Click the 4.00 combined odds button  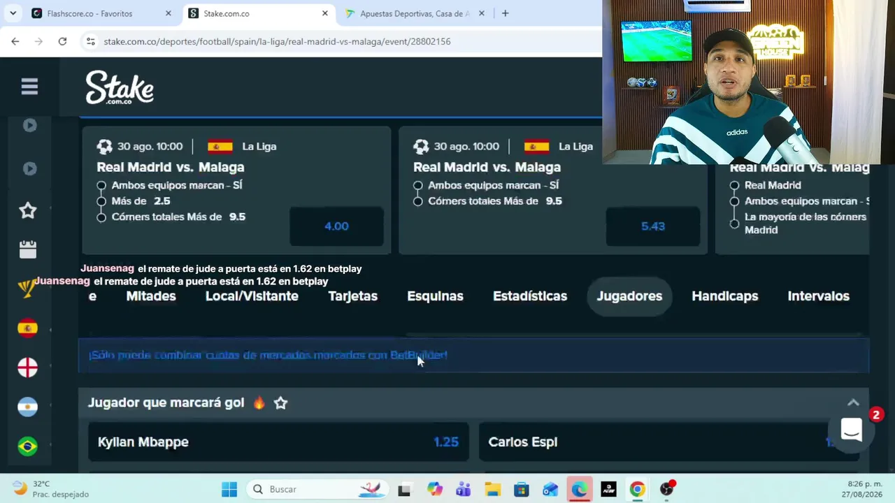[x=336, y=226]
